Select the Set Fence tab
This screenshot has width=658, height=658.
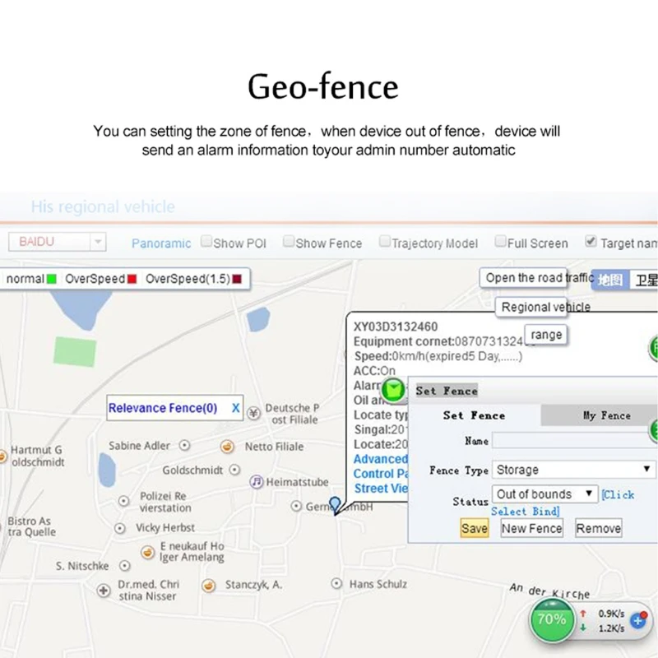475,415
